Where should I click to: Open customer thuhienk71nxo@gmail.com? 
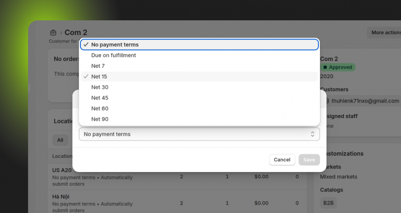coord(365,101)
